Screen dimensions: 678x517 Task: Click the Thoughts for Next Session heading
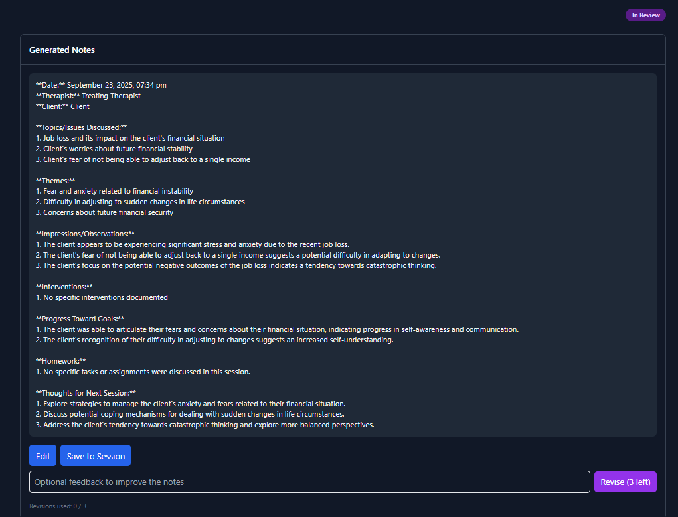tap(86, 393)
